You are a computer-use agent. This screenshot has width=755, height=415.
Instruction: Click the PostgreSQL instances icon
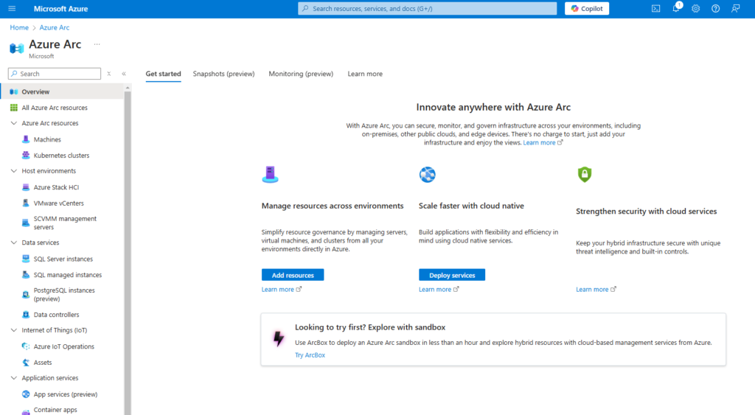(26, 294)
